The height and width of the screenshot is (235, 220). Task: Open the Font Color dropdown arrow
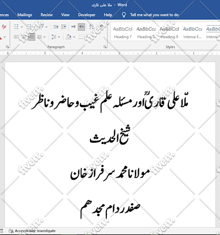(5, 37)
